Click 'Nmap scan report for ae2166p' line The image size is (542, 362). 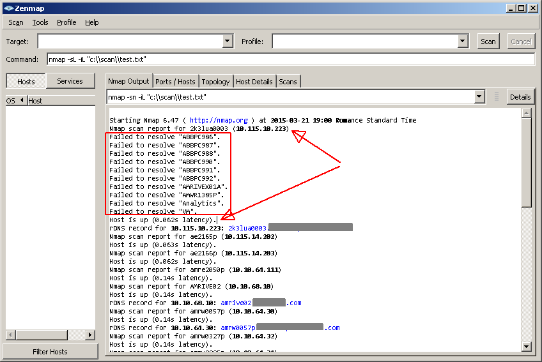pos(193,253)
